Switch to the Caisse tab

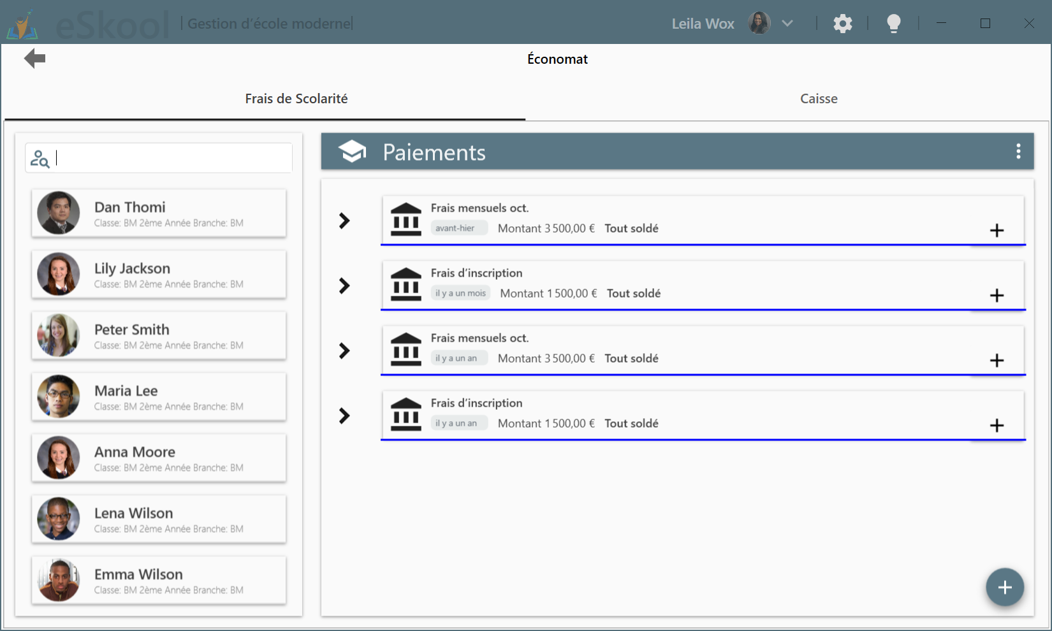coord(818,99)
